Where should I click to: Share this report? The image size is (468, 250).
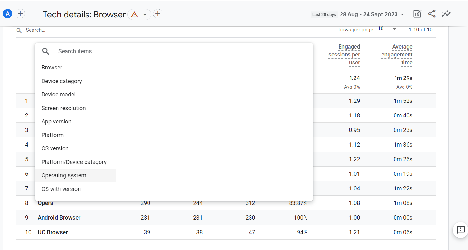tap(431, 14)
